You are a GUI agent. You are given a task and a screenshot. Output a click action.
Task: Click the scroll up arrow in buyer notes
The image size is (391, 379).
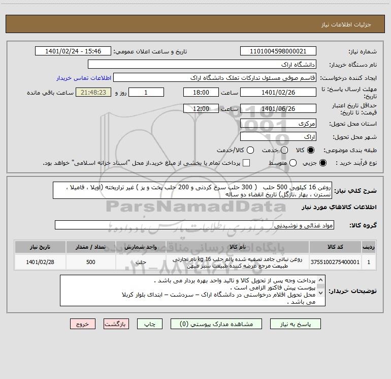(321, 280)
